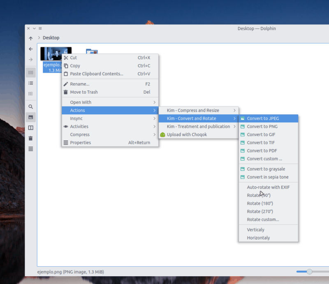Go back using the Back arrow

(x=30, y=49)
